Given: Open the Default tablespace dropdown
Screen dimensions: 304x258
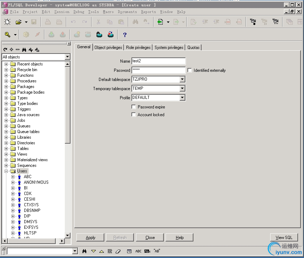Looking at the screenshot, I should [182, 79].
